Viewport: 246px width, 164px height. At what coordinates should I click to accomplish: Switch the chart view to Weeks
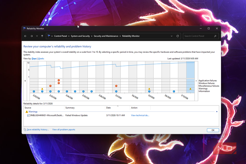coord(41,58)
